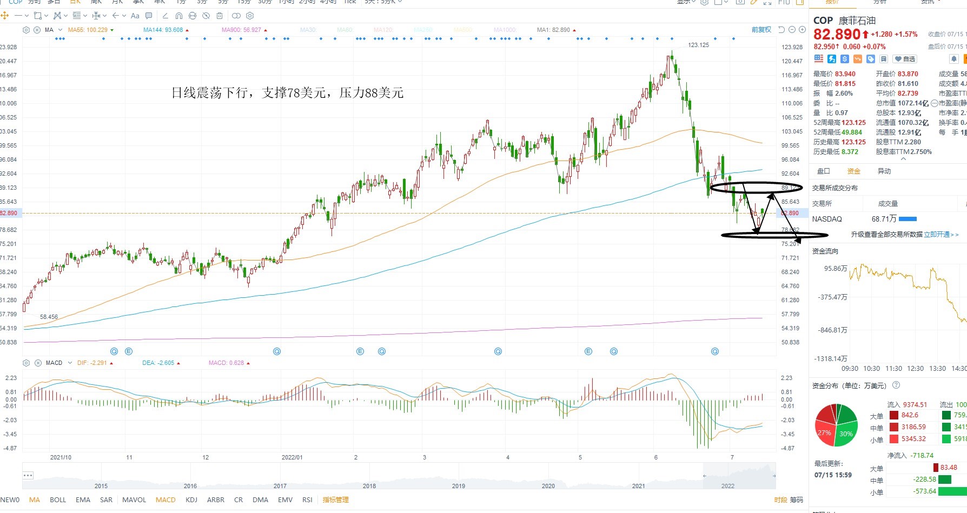Delete drawings with the trash icon
The width and height of the screenshot is (967, 513).
[x=220, y=16]
